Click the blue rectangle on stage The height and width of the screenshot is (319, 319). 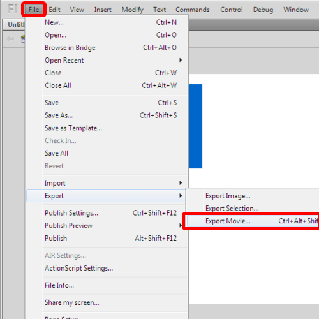(195, 126)
